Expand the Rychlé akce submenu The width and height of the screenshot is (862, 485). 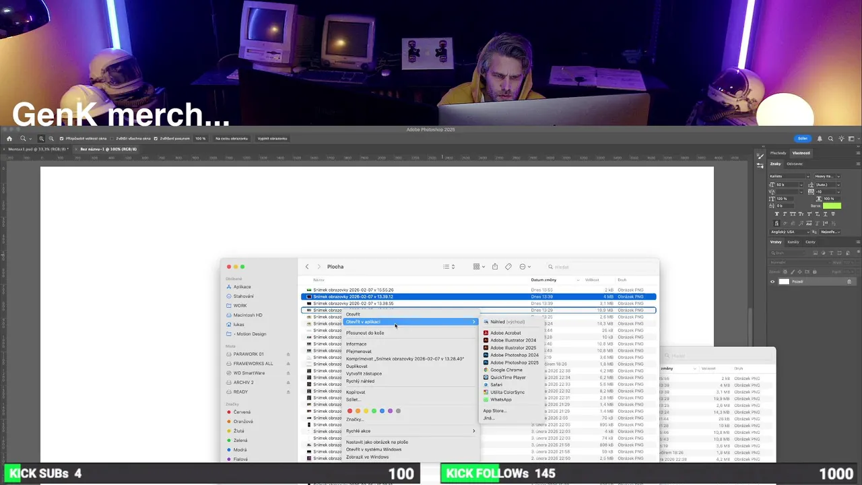click(410, 431)
